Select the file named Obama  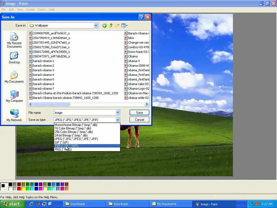pyautogui.click(x=131, y=56)
